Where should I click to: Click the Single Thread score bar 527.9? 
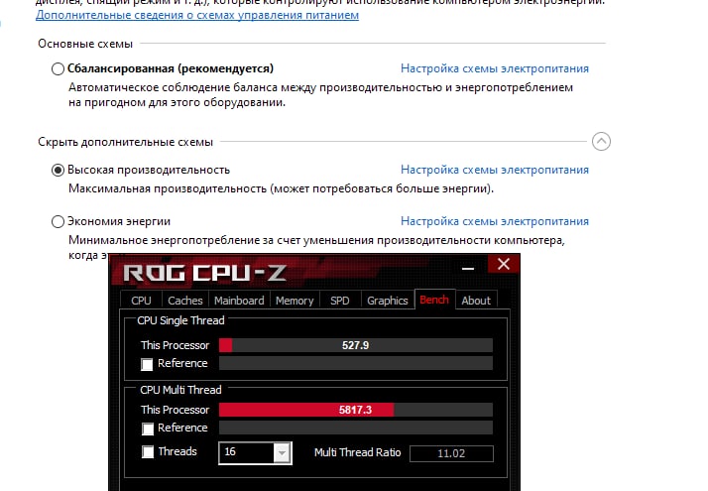pyautogui.click(x=355, y=345)
